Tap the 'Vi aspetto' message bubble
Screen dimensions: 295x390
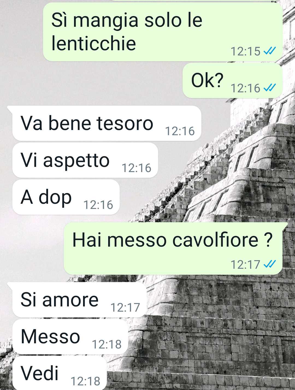tap(85, 160)
